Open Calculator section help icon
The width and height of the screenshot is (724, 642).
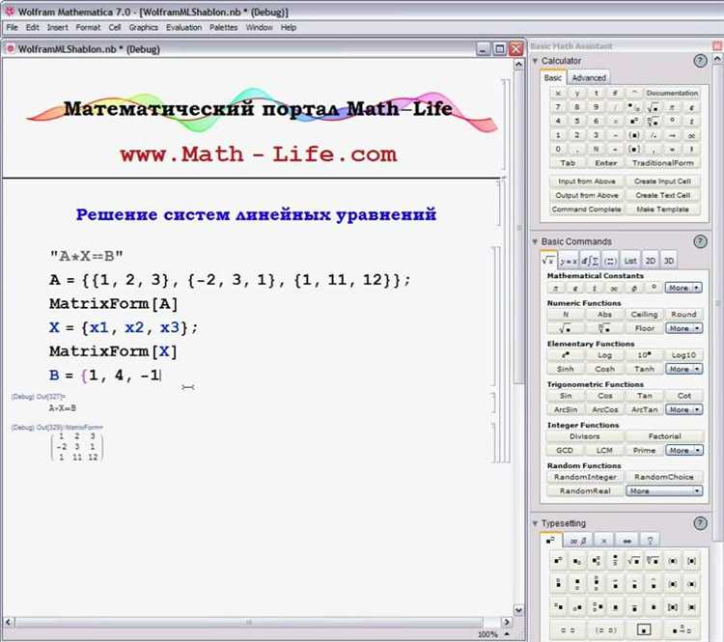tap(700, 61)
